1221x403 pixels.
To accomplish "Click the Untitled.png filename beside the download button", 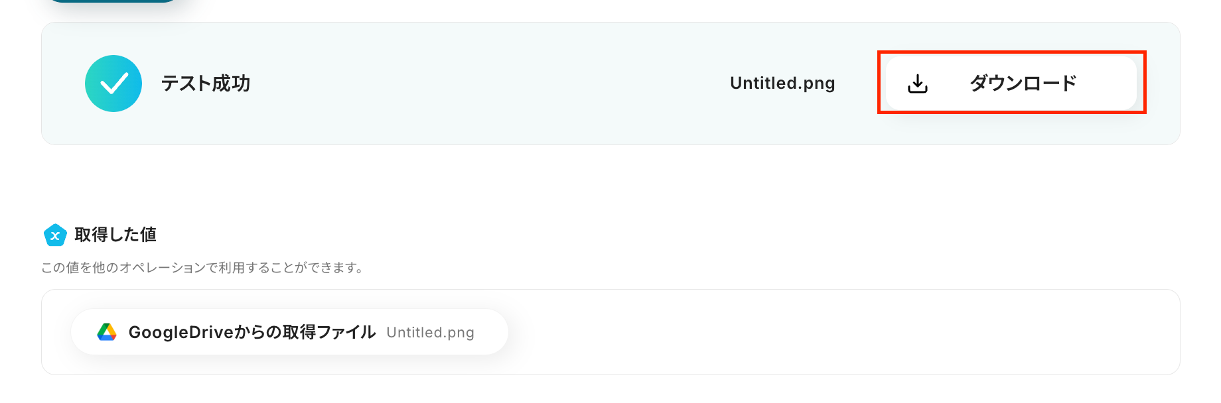I will (x=782, y=84).
